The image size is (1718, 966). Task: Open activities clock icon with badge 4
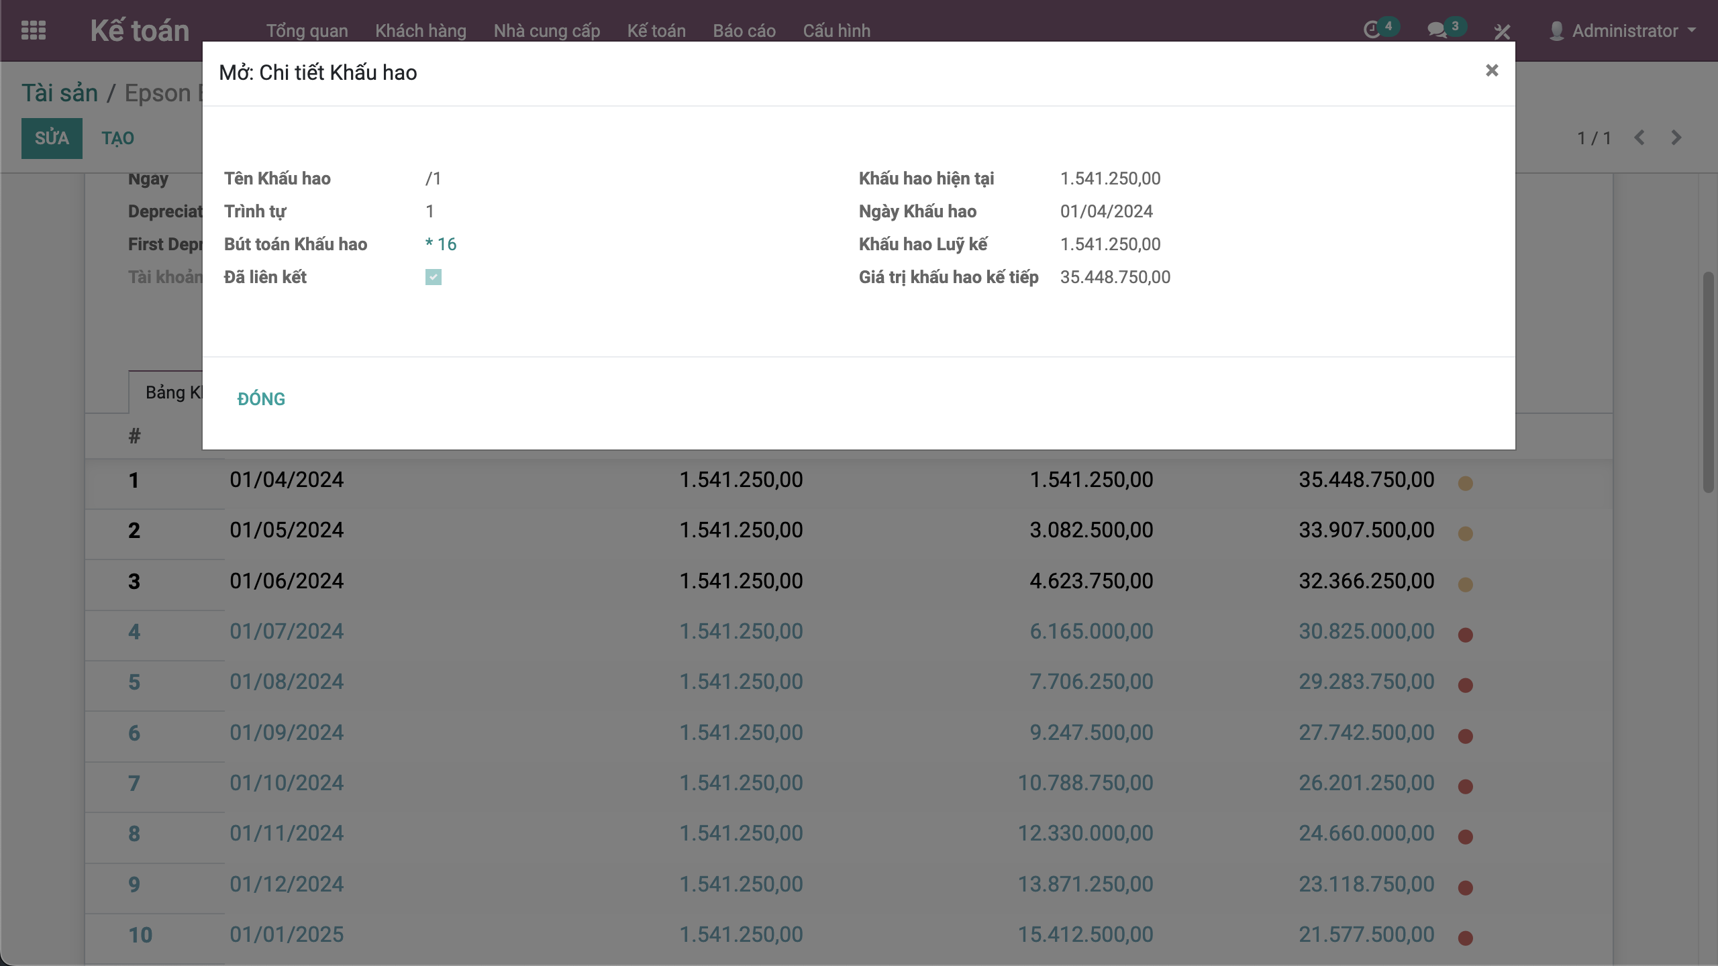tap(1372, 30)
